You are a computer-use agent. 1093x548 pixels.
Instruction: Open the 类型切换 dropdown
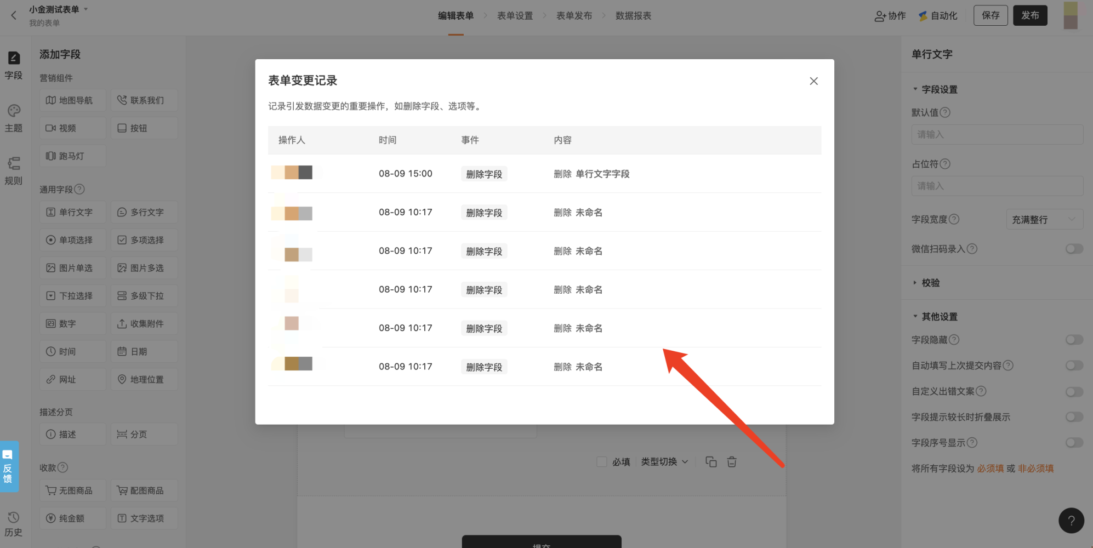664,462
